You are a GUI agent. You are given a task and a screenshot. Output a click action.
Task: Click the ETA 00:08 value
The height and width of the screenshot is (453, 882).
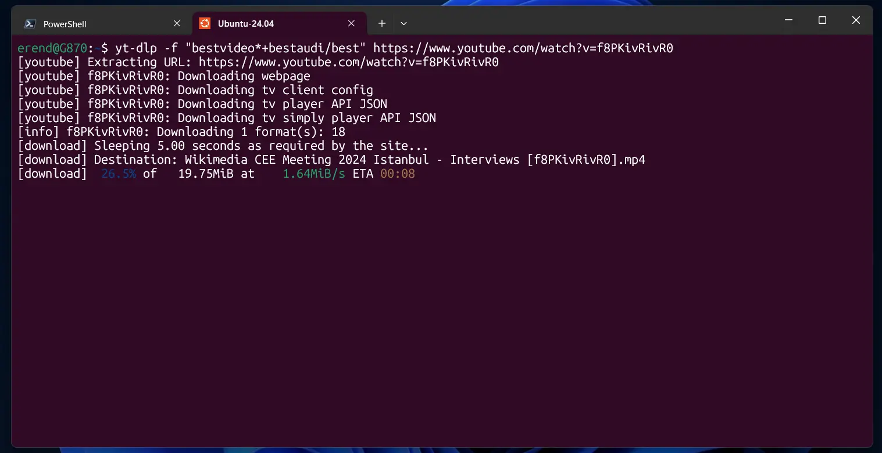(398, 174)
